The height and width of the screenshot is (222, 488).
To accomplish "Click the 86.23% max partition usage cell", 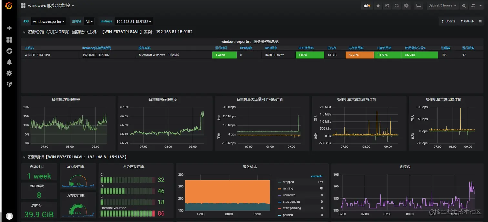I will coord(420,55).
